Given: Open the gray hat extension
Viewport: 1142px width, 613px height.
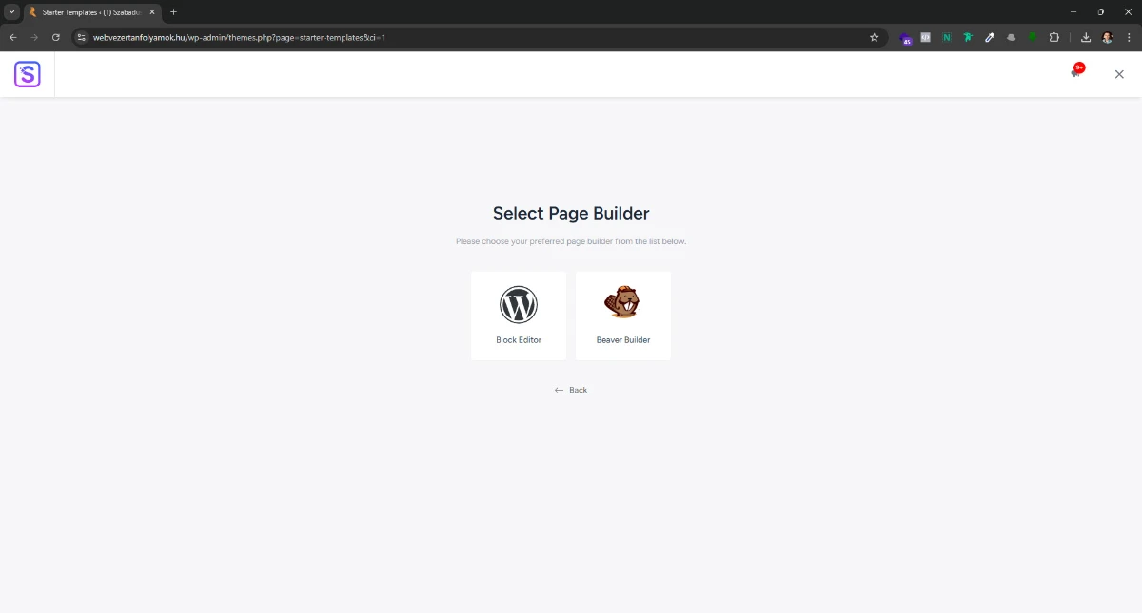Looking at the screenshot, I should [x=1011, y=37].
